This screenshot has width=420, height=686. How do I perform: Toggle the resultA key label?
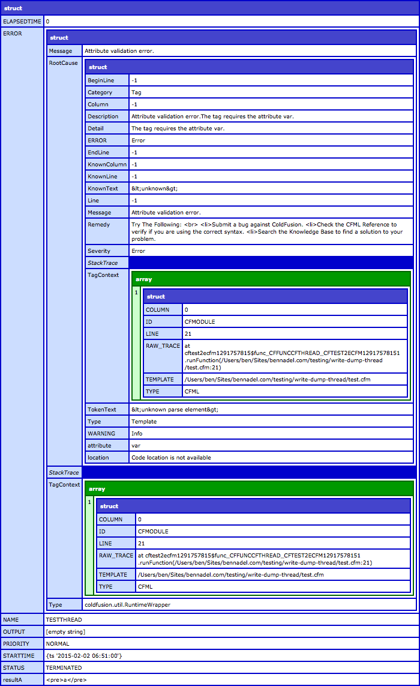click(22, 680)
